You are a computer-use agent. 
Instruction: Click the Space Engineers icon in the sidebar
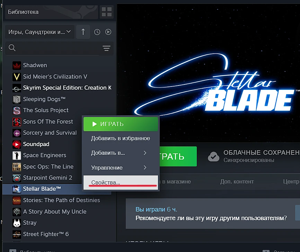click(17, 155)
